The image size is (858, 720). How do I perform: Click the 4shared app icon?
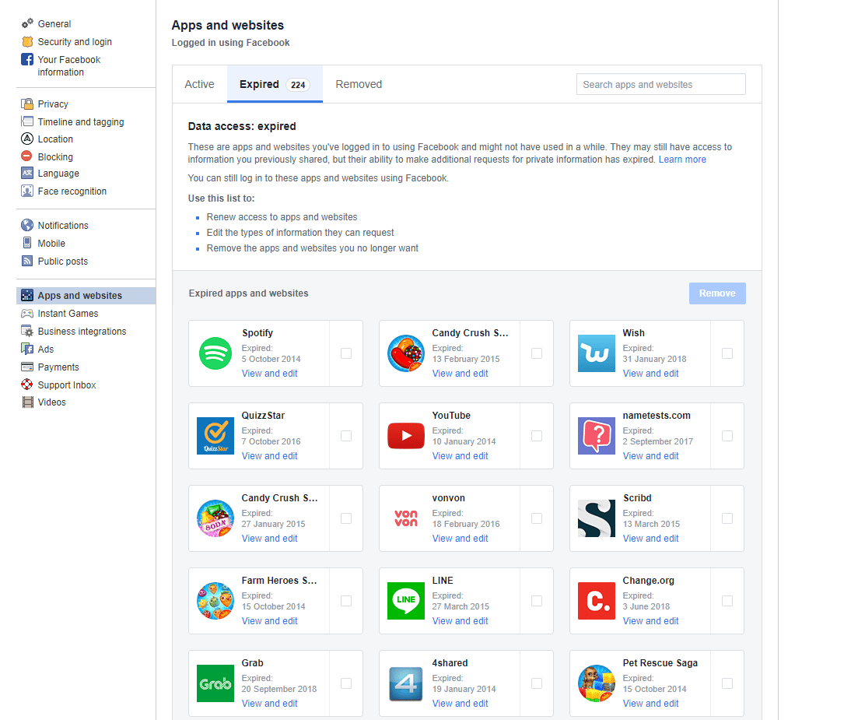406,683
